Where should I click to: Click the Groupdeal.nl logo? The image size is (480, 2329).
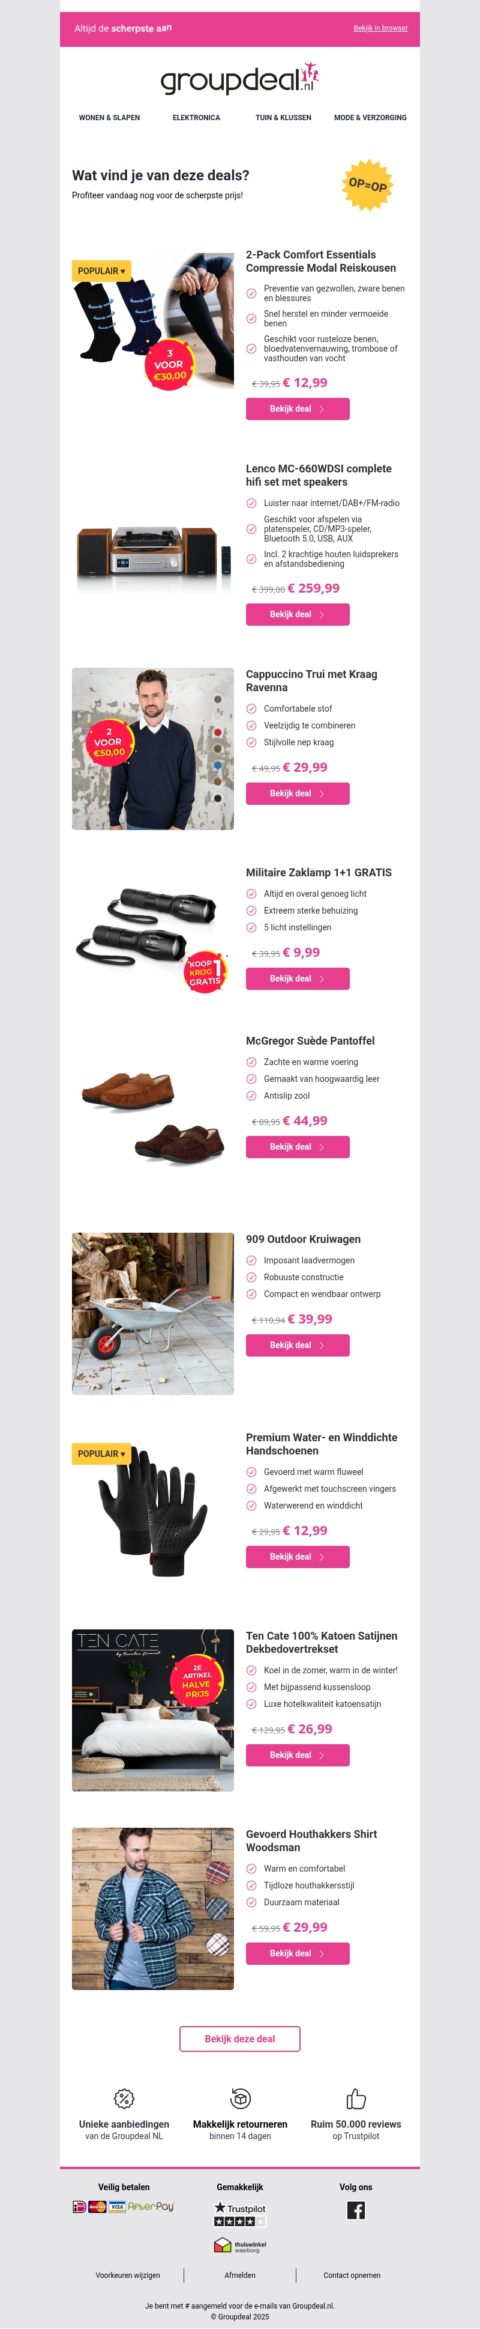240,79
